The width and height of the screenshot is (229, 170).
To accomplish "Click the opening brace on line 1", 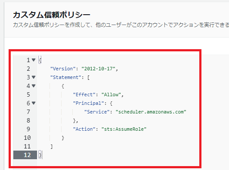I will pyautogui.click(x=40, y=60).
